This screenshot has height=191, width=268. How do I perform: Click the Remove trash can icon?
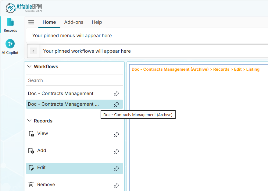click(x=31, y=185)
